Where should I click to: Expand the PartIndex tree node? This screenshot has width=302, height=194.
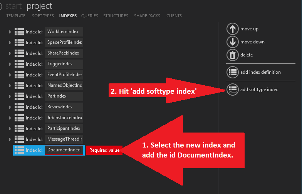point(10,96)
